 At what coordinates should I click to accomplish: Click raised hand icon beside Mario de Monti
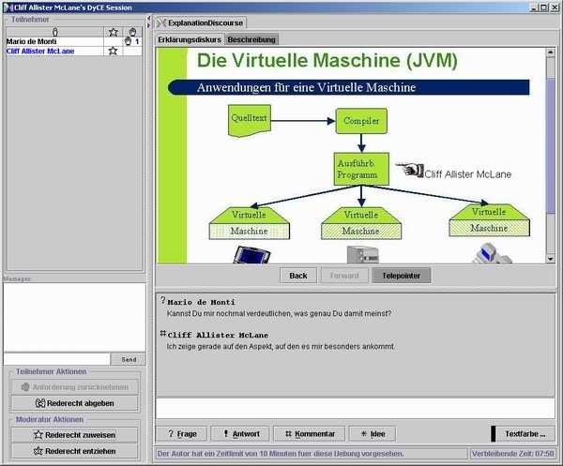tap(129, 41)
